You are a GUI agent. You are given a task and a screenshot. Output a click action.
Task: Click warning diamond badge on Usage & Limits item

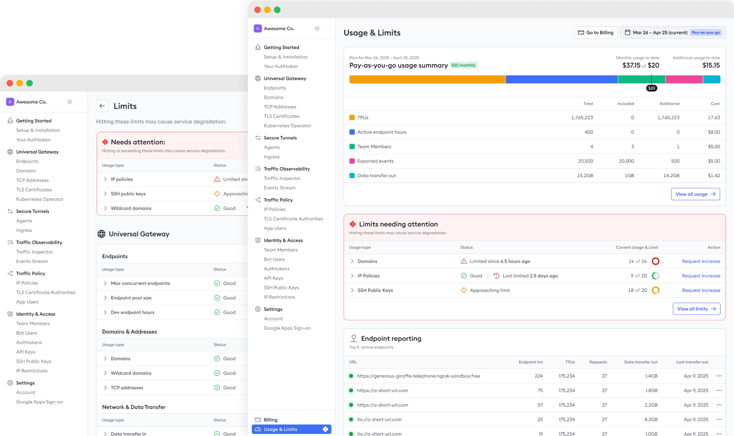click(x=325, y=429)
